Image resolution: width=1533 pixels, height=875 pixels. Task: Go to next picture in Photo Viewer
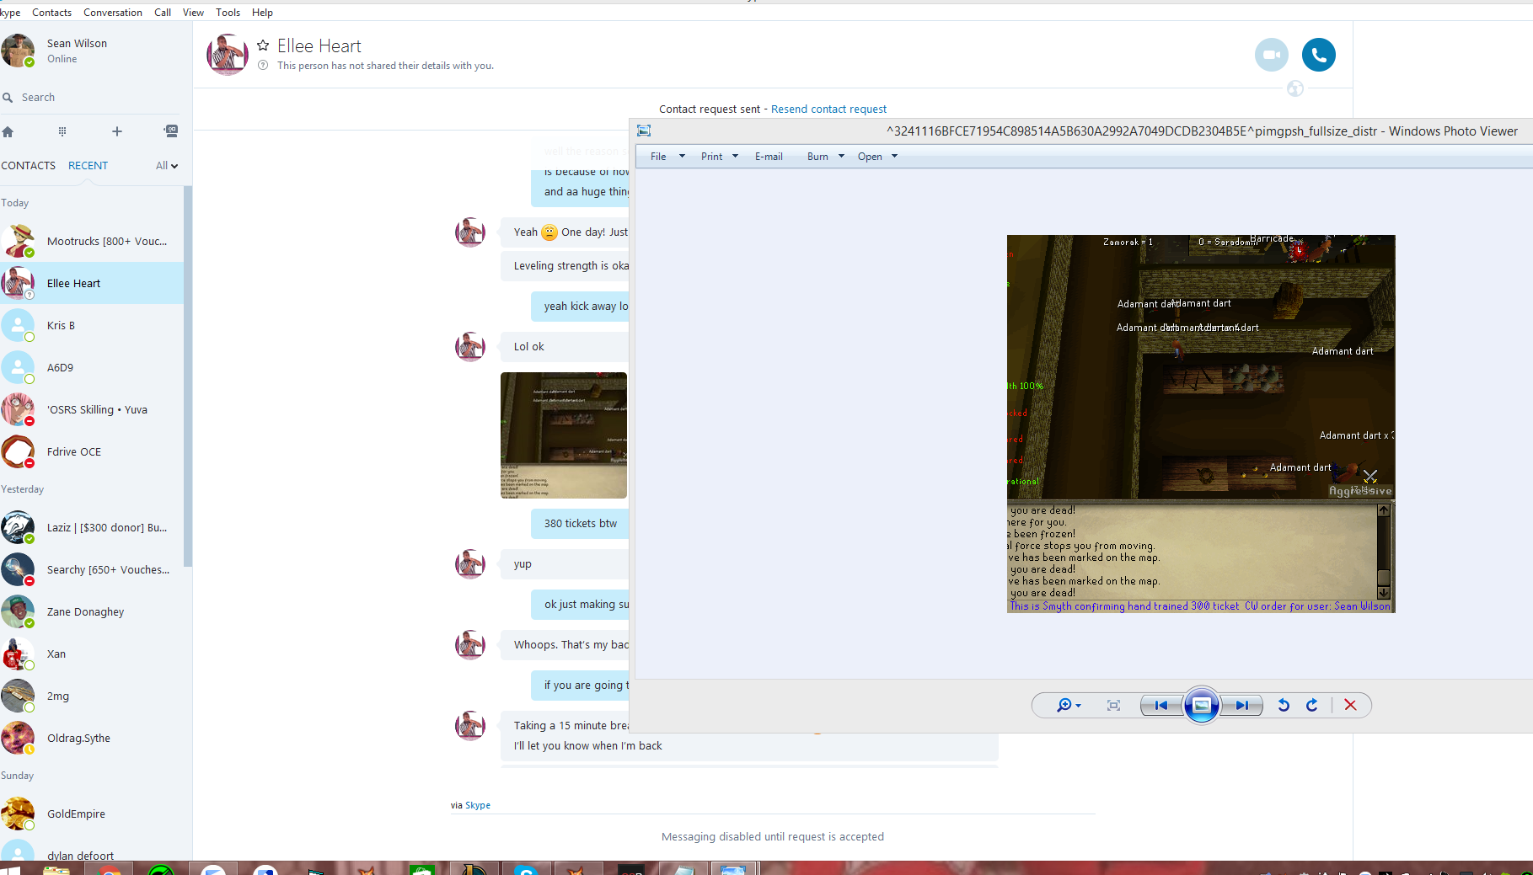(1242, 705)
